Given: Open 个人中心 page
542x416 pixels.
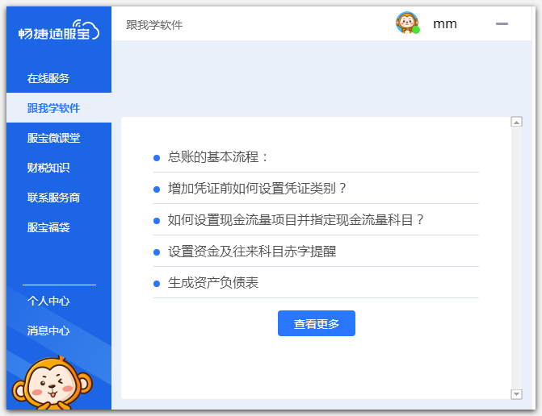Looking at the screenshot, I should pos(59,301).
